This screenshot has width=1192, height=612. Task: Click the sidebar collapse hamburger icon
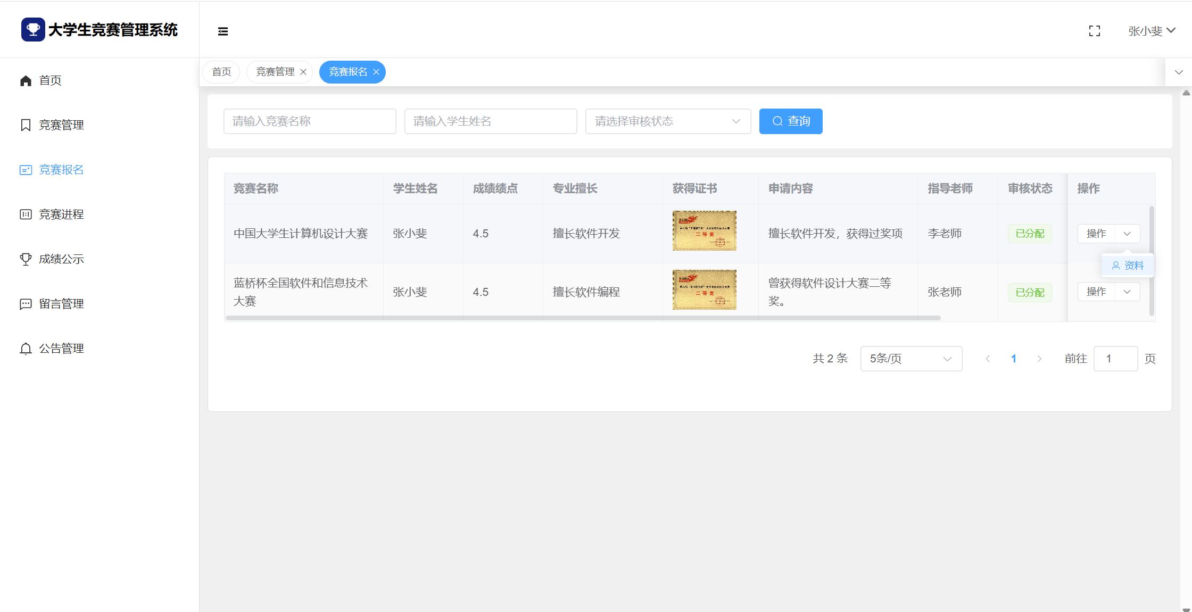click(x=223, y=31)
